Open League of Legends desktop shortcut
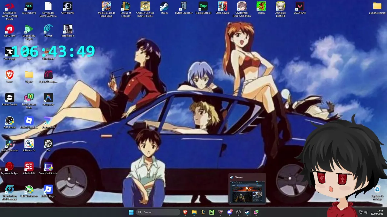The image size is (387, 217). [x=126, y=10]
